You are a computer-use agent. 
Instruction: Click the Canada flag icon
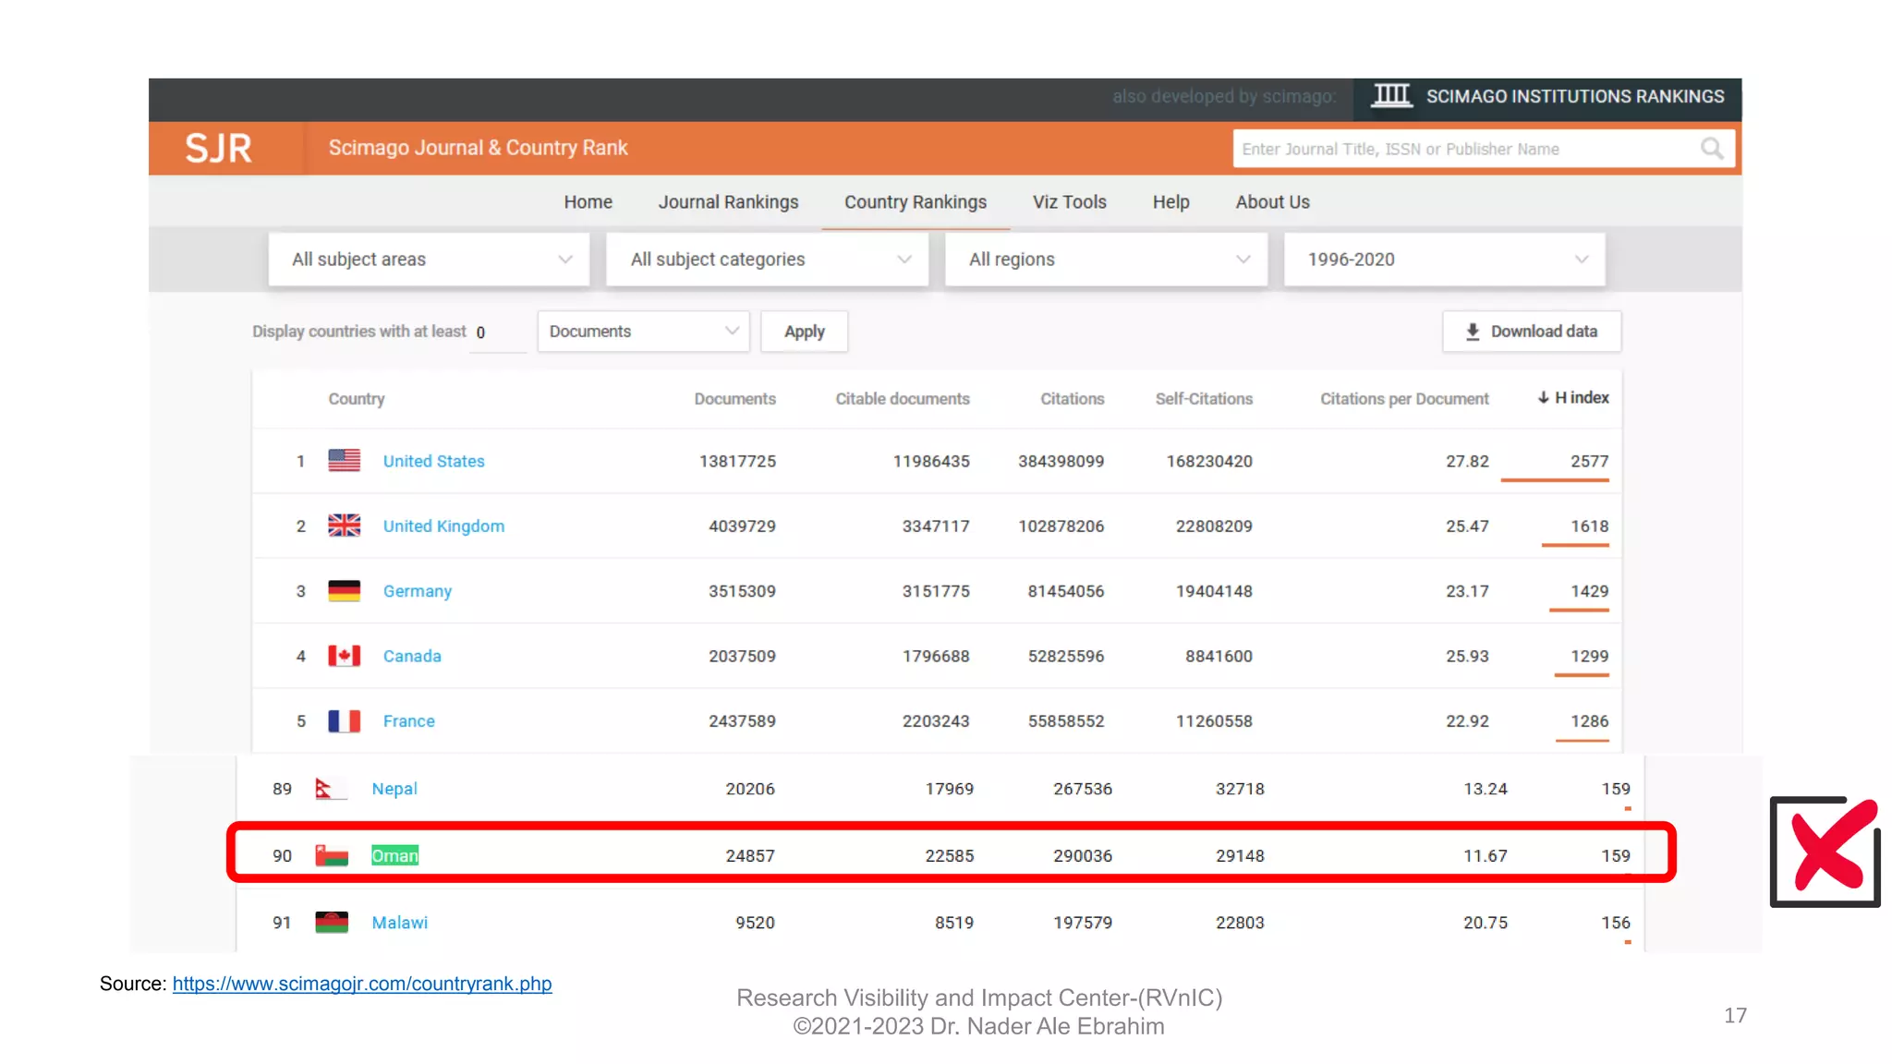tap(344, 656)
